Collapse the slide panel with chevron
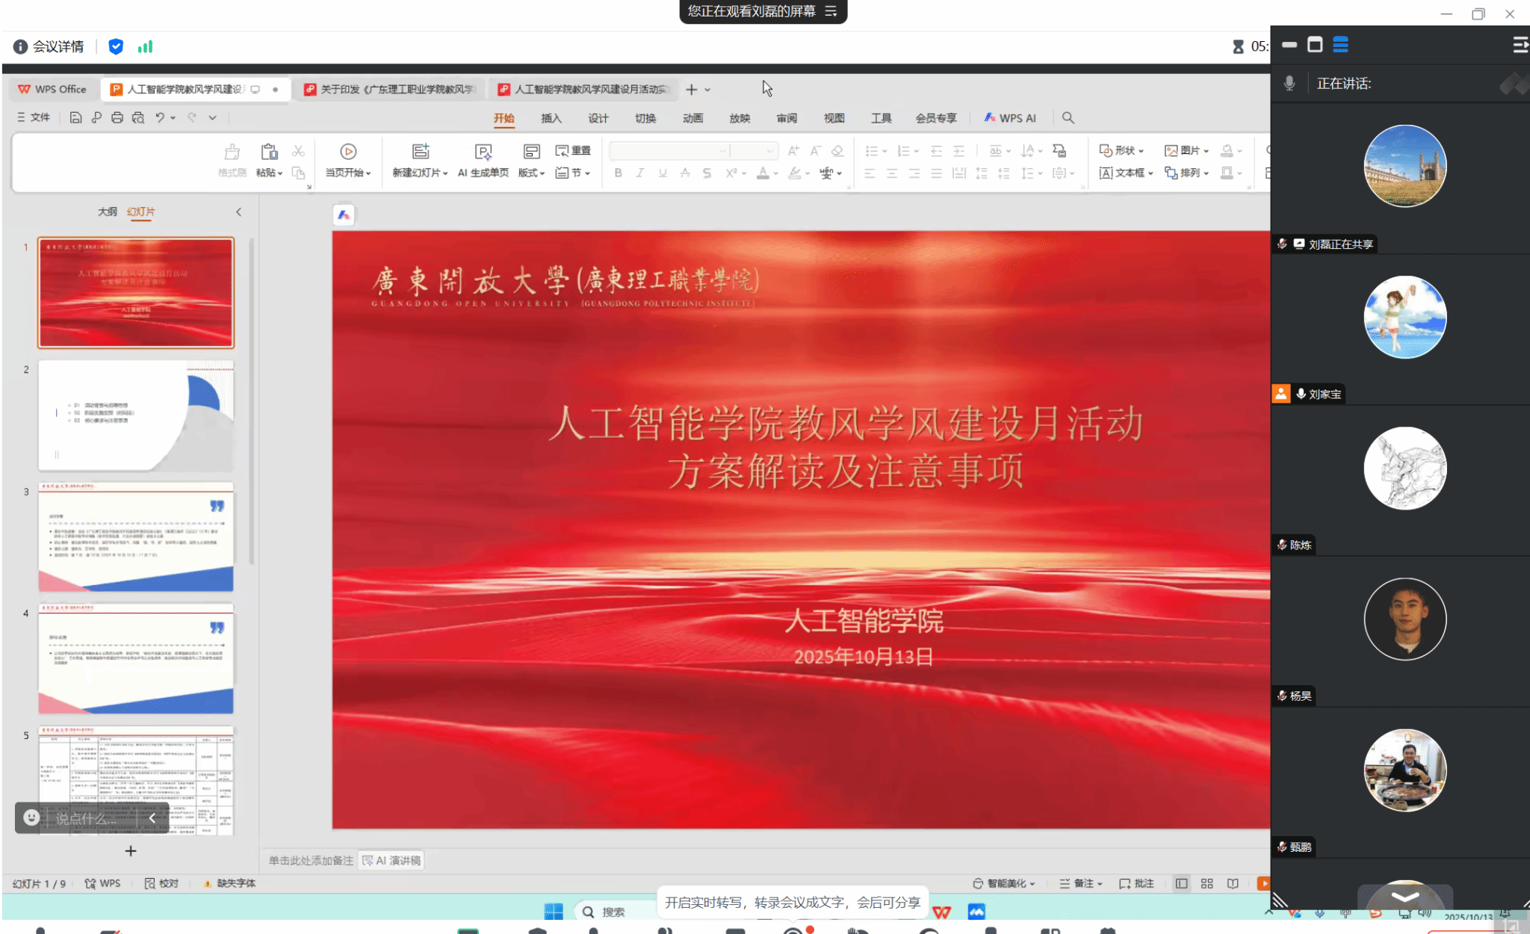1530x934 pixels. [239, 212]
